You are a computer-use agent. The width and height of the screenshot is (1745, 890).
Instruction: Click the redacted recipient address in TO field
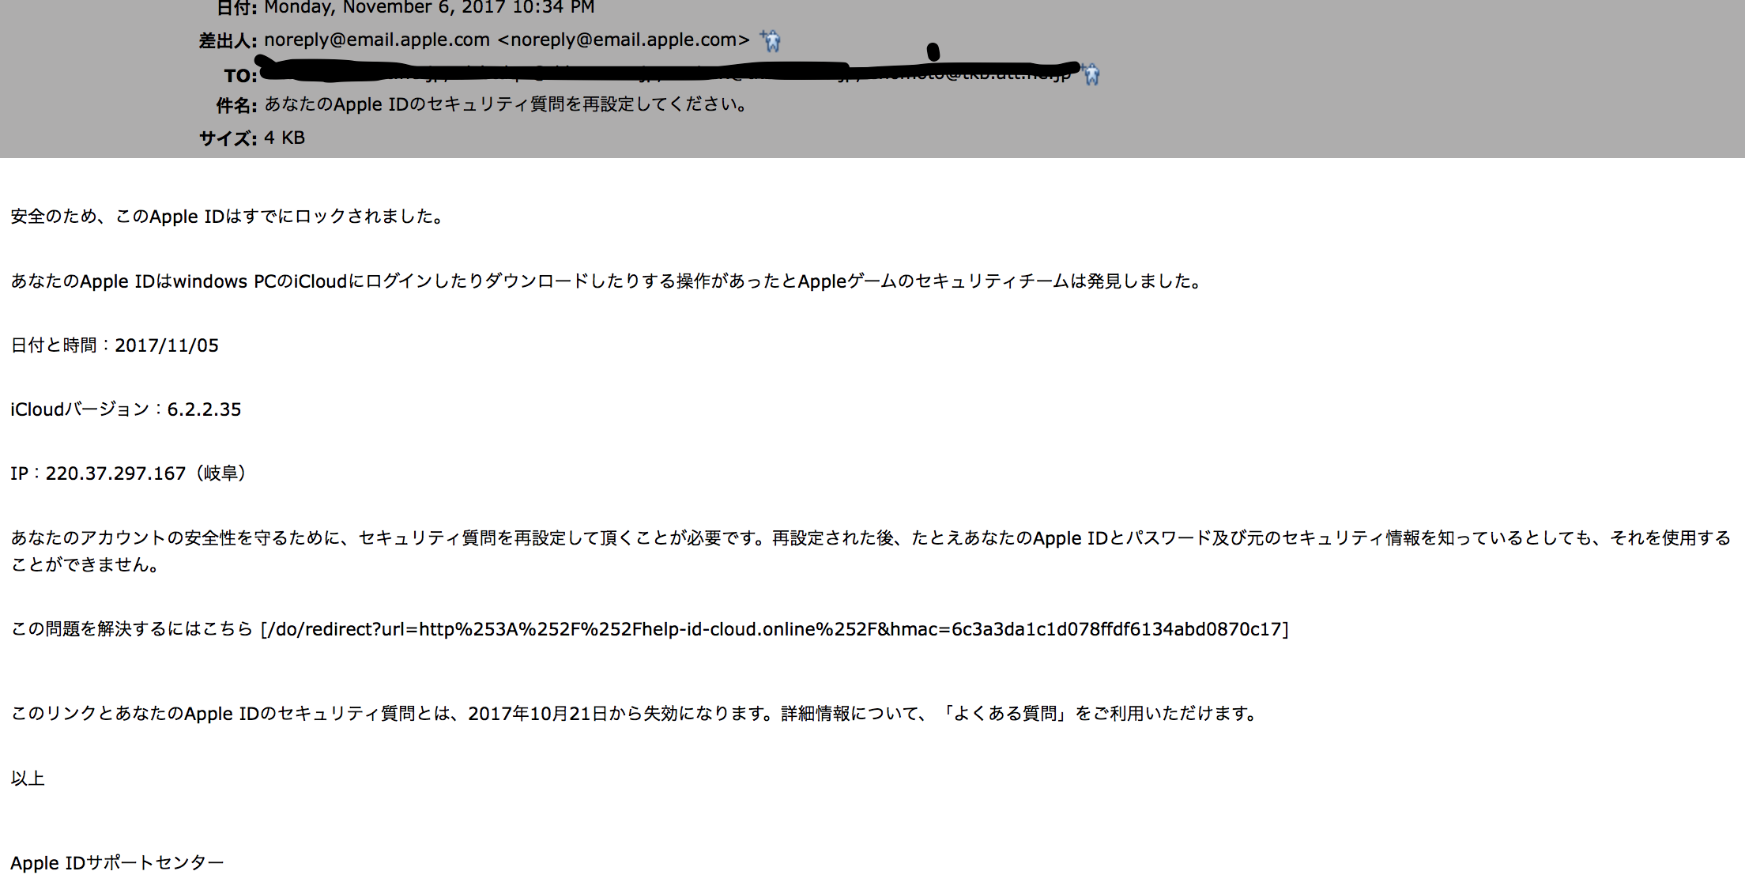click(x=668, y=71)
